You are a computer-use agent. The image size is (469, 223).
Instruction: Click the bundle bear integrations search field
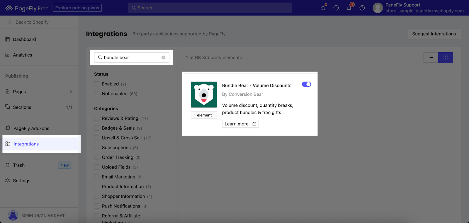pos(132,58)
